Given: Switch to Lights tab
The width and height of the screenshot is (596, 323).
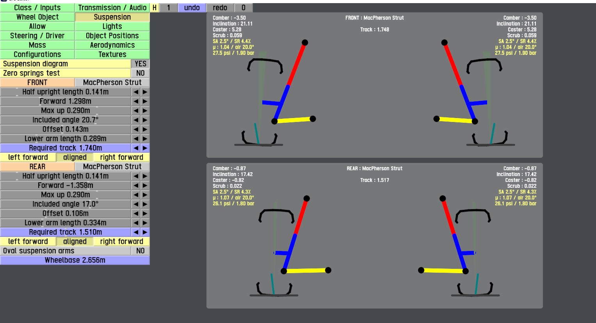Looking at the screenshot, I should 112,26.
